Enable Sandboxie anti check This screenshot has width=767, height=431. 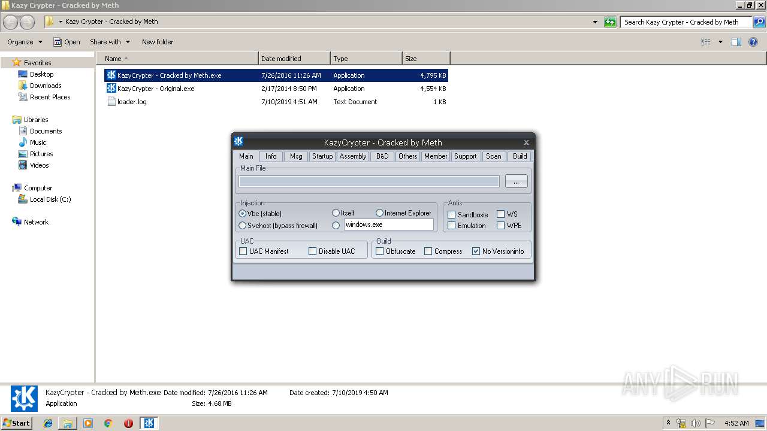(452, 214)
